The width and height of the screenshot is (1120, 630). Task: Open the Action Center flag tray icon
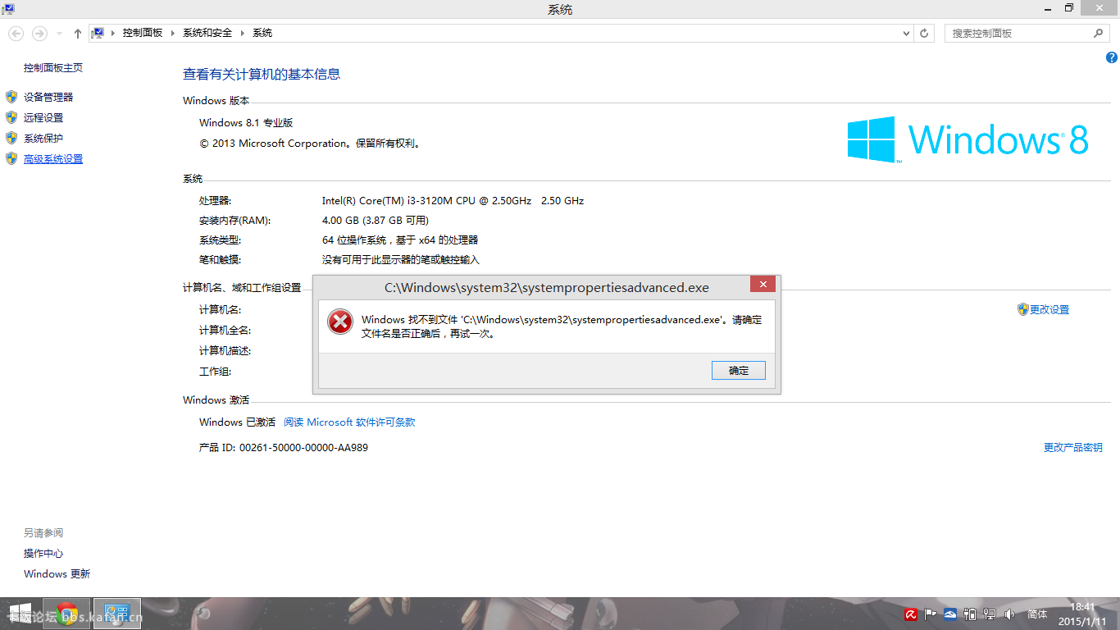pos(931,614)
